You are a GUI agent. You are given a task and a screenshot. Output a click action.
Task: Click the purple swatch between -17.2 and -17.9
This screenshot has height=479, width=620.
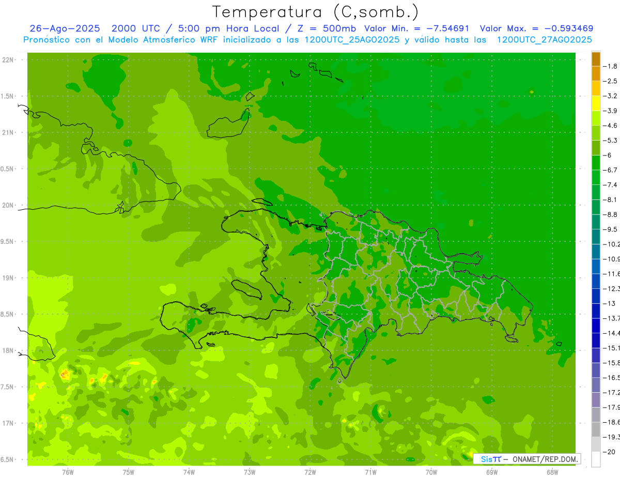click(596, 400)
